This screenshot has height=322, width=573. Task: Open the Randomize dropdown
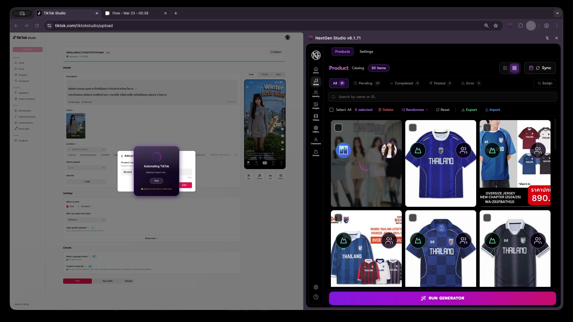point(414,110)
